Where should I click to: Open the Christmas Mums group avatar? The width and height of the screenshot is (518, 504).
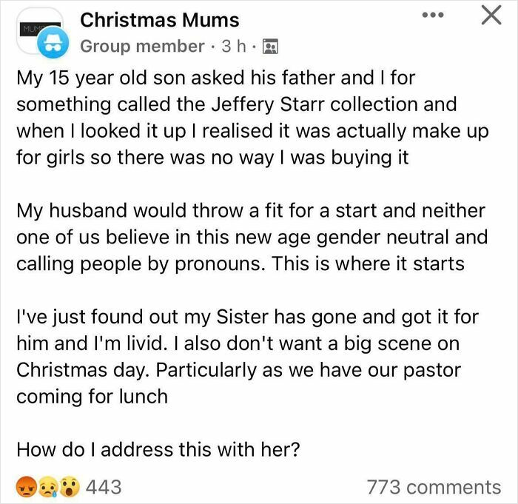tap(37, 30)
